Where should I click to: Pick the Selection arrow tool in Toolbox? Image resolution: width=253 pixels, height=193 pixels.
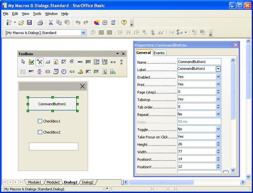point(23,62)
